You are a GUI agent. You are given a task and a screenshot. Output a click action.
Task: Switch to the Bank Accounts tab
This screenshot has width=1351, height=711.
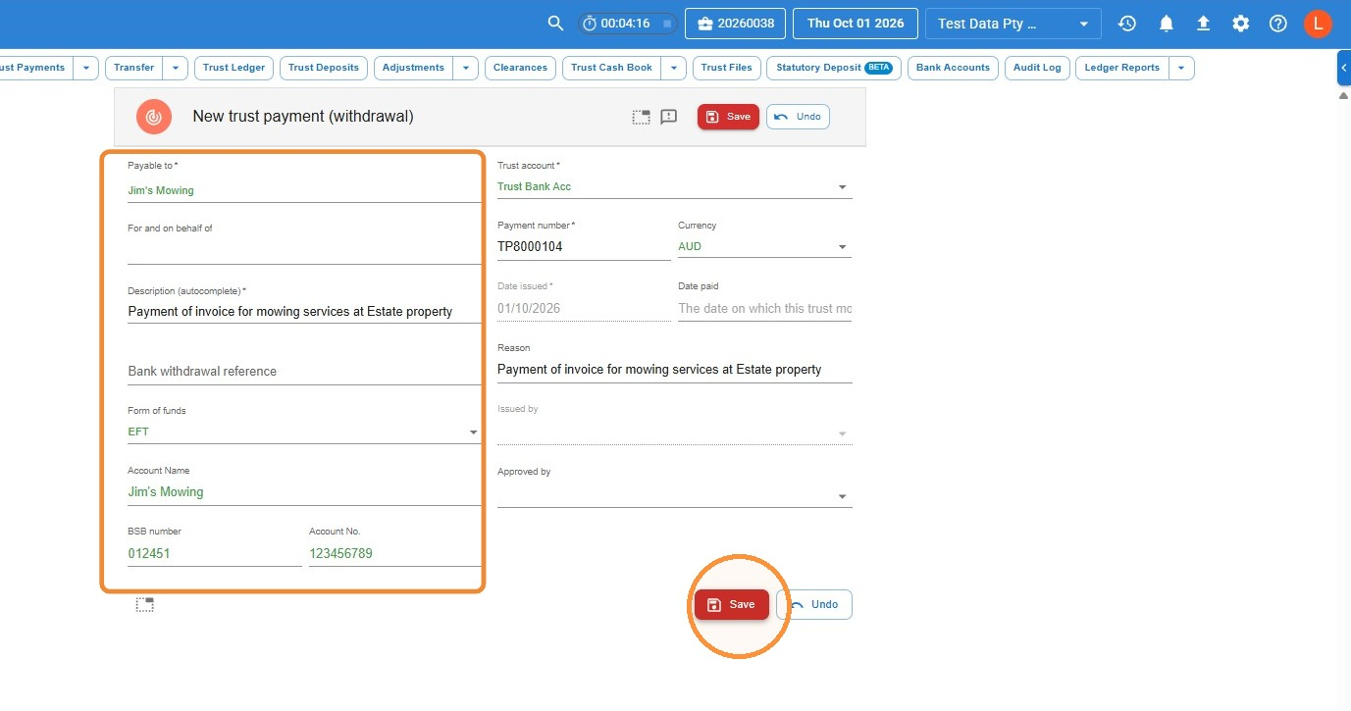click(x=953, y=68)
